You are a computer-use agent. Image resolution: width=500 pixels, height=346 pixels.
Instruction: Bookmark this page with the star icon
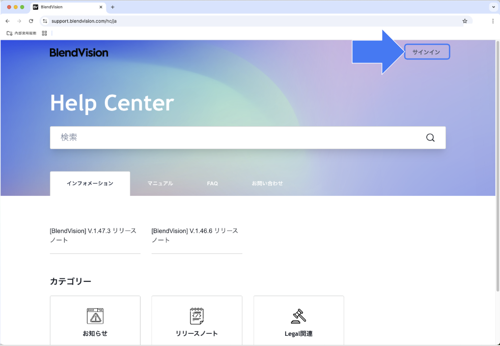point(464,21)
